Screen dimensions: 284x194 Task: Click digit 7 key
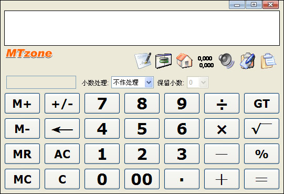click(102, 104)
